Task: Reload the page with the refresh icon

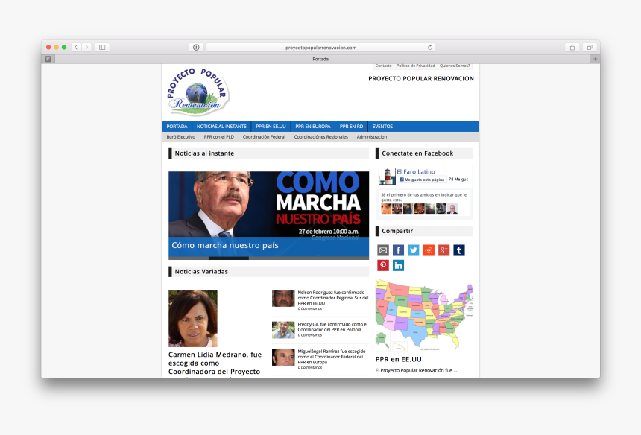Action: pos(429,48)
